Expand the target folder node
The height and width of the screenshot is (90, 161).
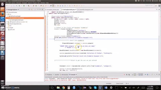click(x=7, y=28)
